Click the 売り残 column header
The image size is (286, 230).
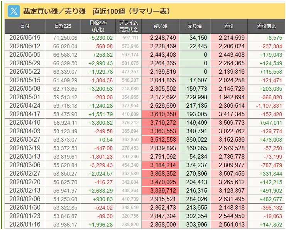click(195, 26)
